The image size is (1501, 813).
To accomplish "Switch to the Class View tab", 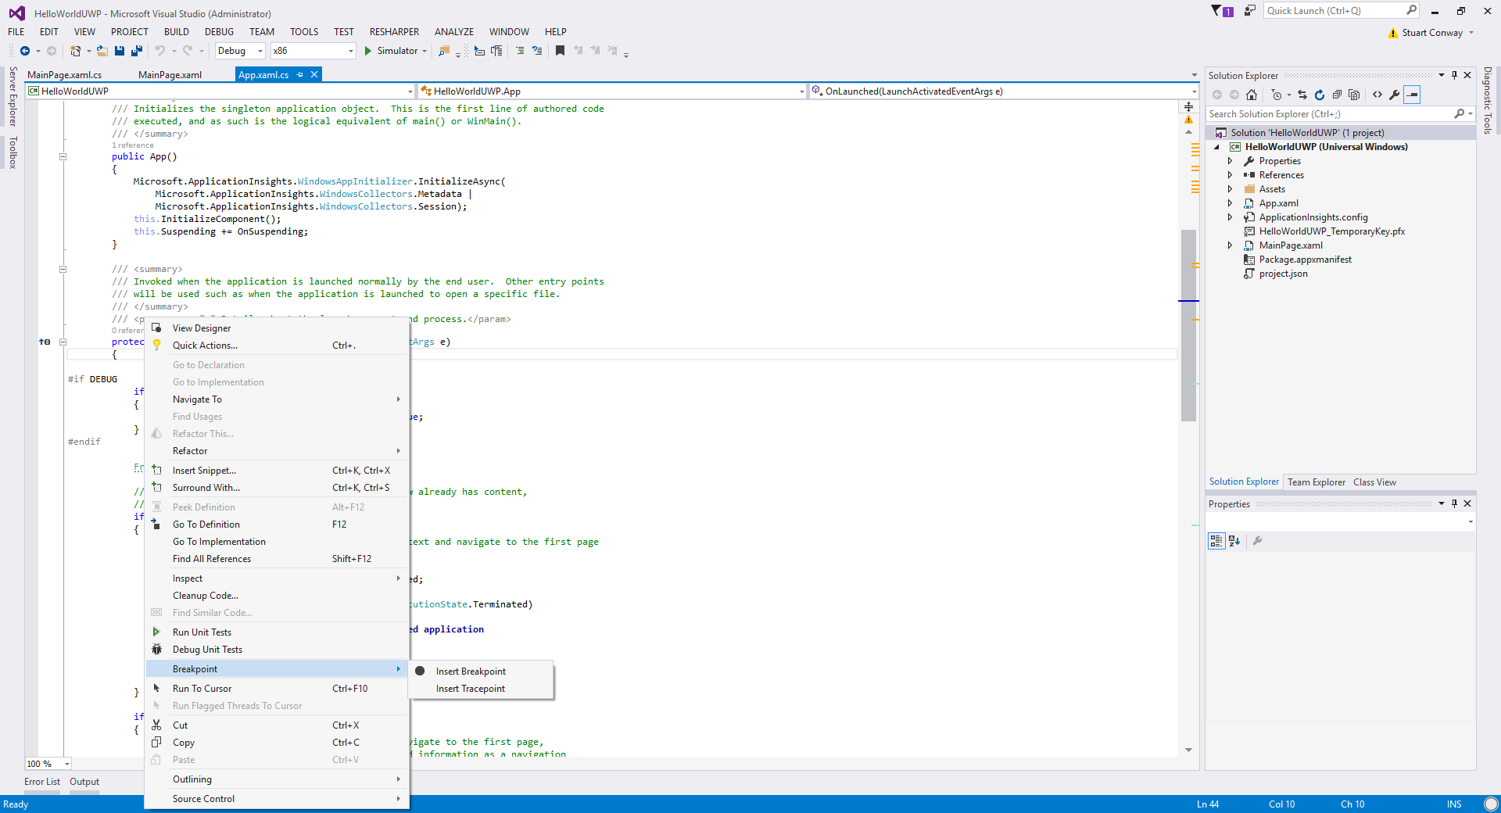I will [1374, 482].
